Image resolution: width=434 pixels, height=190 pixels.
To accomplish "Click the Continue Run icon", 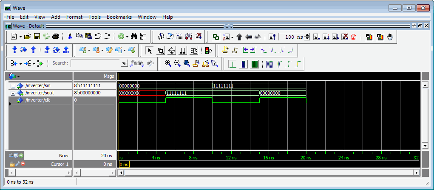I will click(x=326, y=37).
